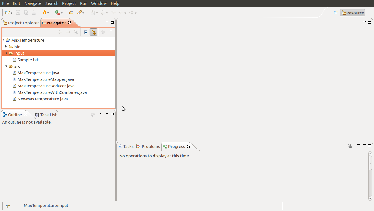
Task: Remove all finished operations in Progress view
Action: click(x=350, y=146)
